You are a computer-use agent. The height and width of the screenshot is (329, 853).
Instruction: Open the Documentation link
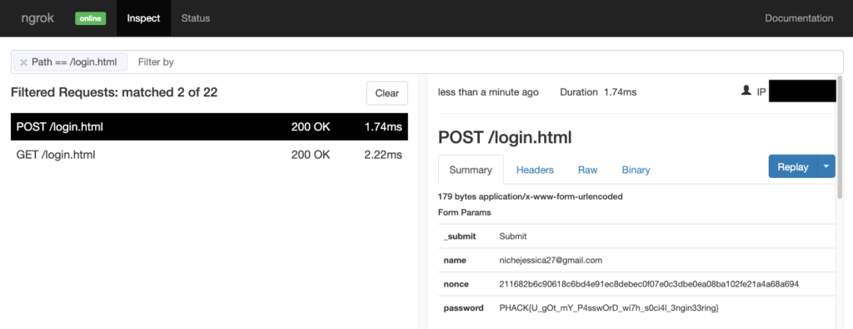pos(799,18)
